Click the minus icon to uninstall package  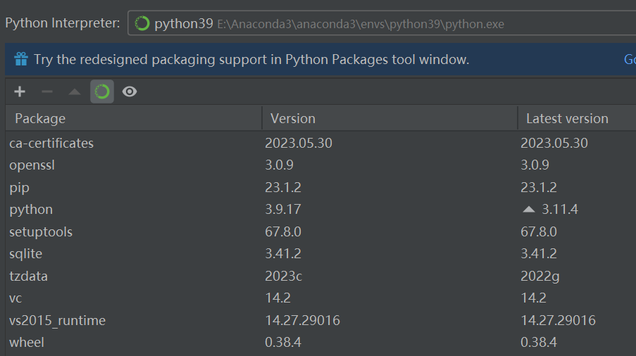(47, 91)
